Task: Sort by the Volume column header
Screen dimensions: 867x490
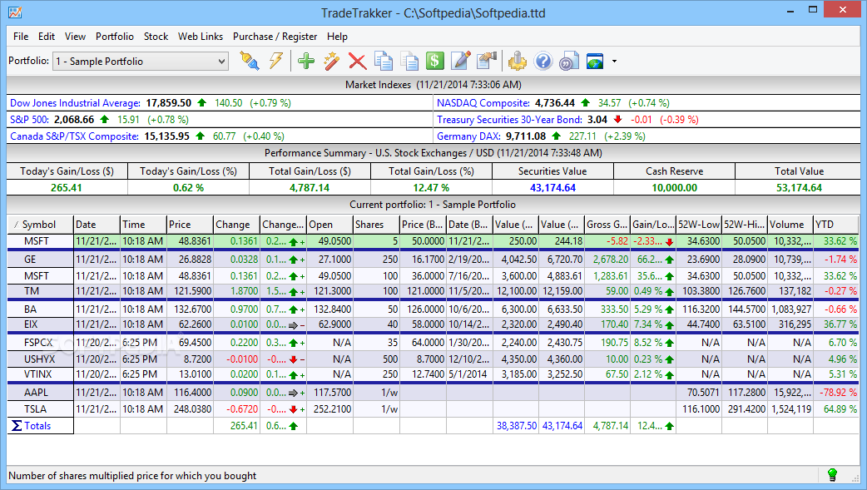Action: [x=790, y=225]
